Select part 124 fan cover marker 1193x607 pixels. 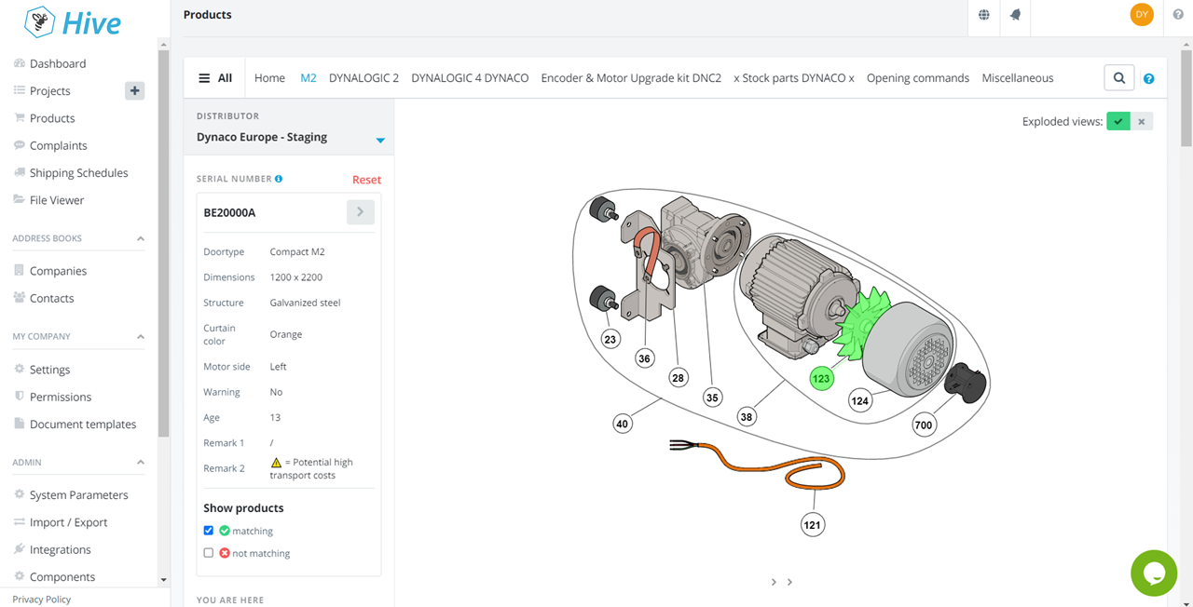pos(859,401)
